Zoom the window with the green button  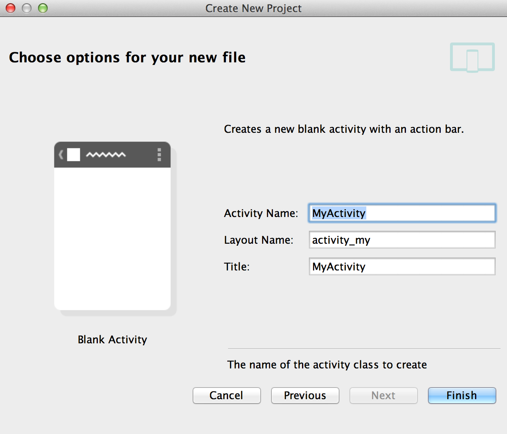click(x=43, y=8)
